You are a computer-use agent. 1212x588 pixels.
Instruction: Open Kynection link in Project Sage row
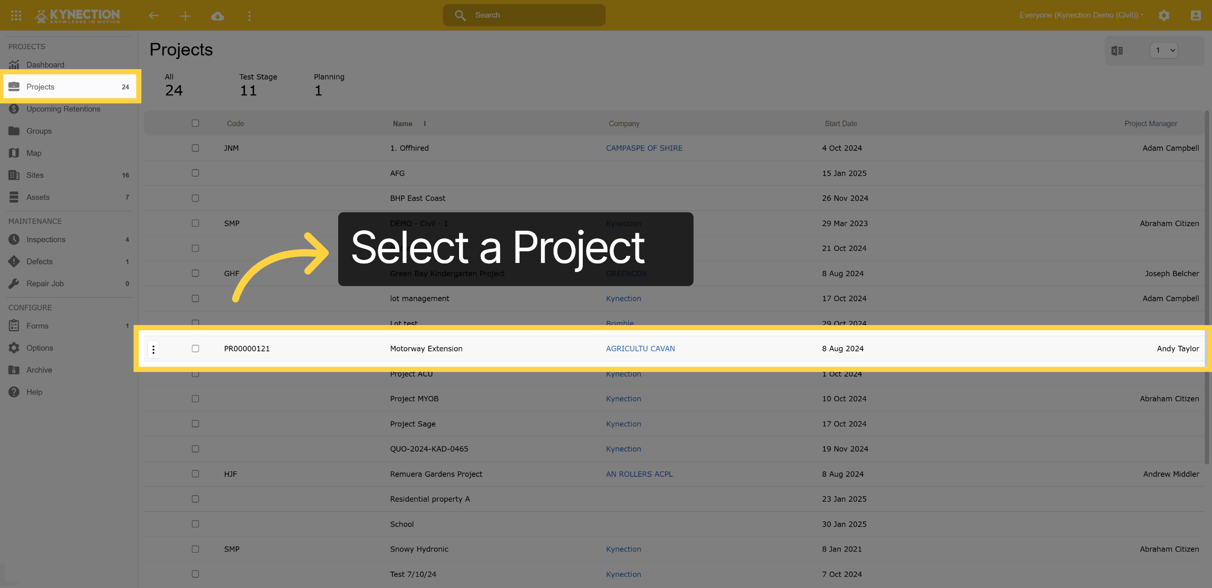[x=624, y=424]
